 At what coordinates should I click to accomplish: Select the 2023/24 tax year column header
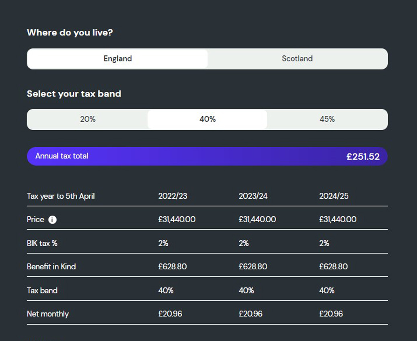pyautogui.click(x=253, y=196)
